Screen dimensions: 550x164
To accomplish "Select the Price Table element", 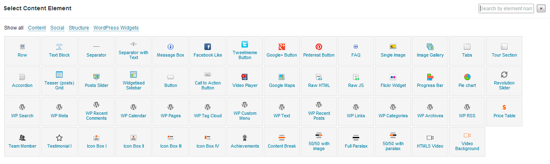I will 504,112.
